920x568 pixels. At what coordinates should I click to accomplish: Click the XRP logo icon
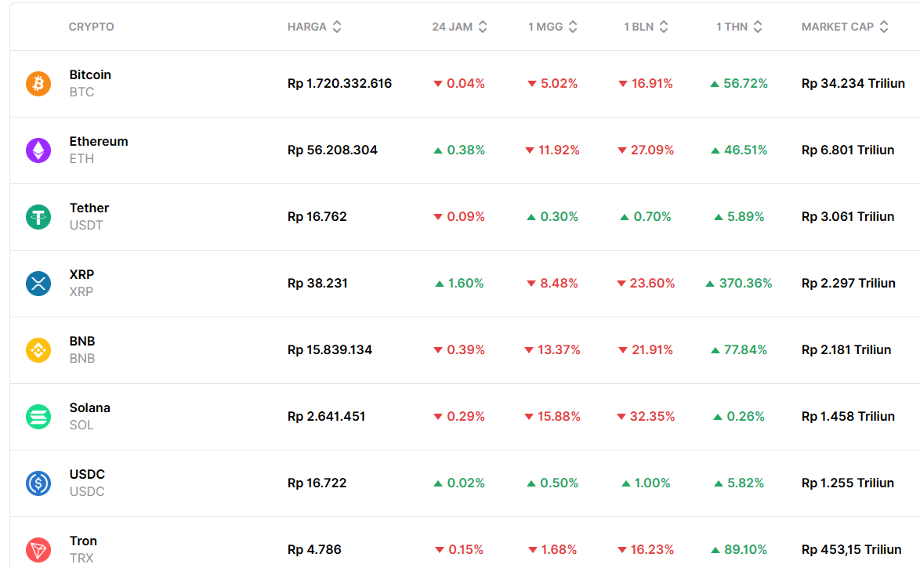tap(37, 284)
